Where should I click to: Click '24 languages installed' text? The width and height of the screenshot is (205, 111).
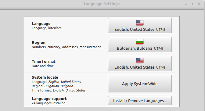tap(49, 103)
